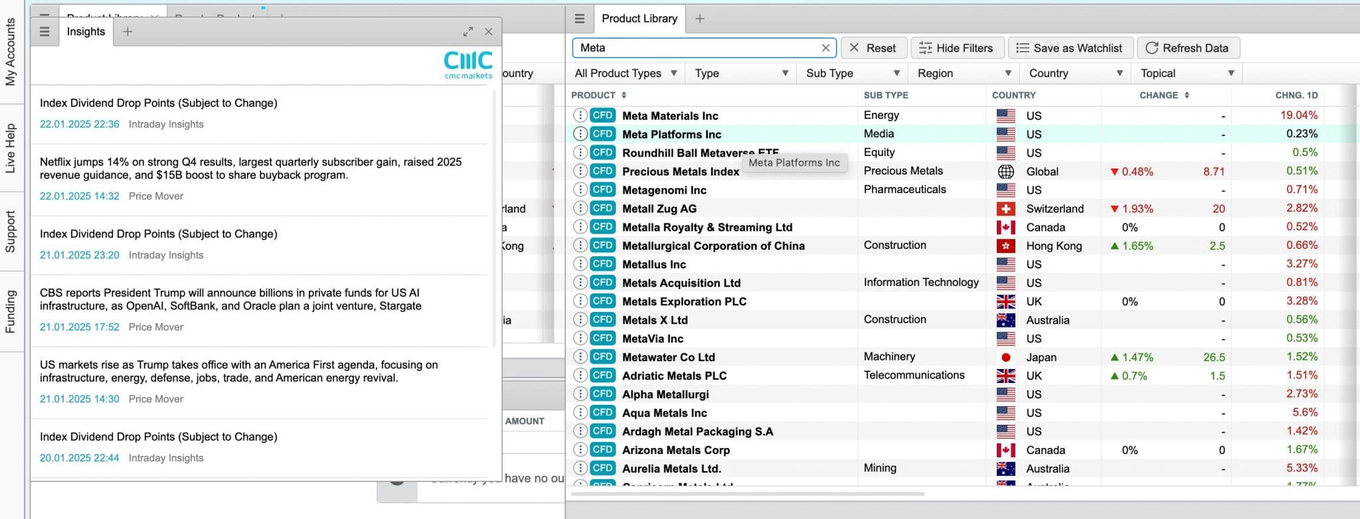Sort table by PRODUCT column
This screenshot has width=1360, height=519.
pos(598,96)
